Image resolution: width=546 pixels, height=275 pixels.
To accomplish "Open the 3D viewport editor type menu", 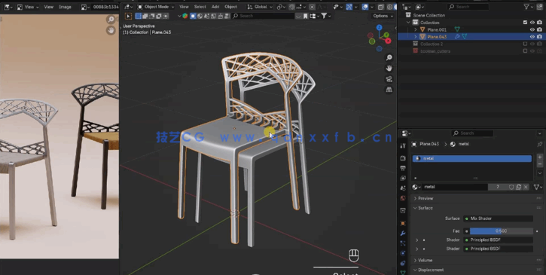I will (x=129, y=7).
